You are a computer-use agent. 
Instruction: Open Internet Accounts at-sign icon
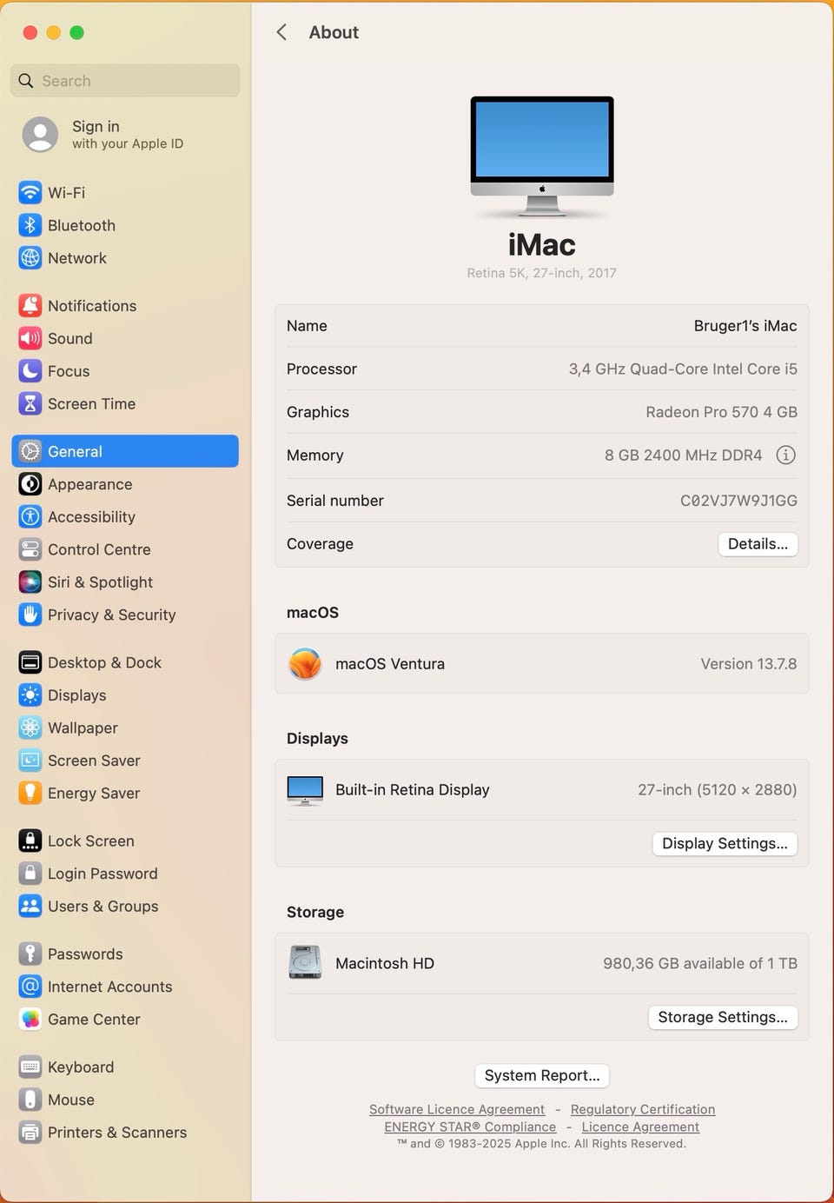click(x=30, y=986)
